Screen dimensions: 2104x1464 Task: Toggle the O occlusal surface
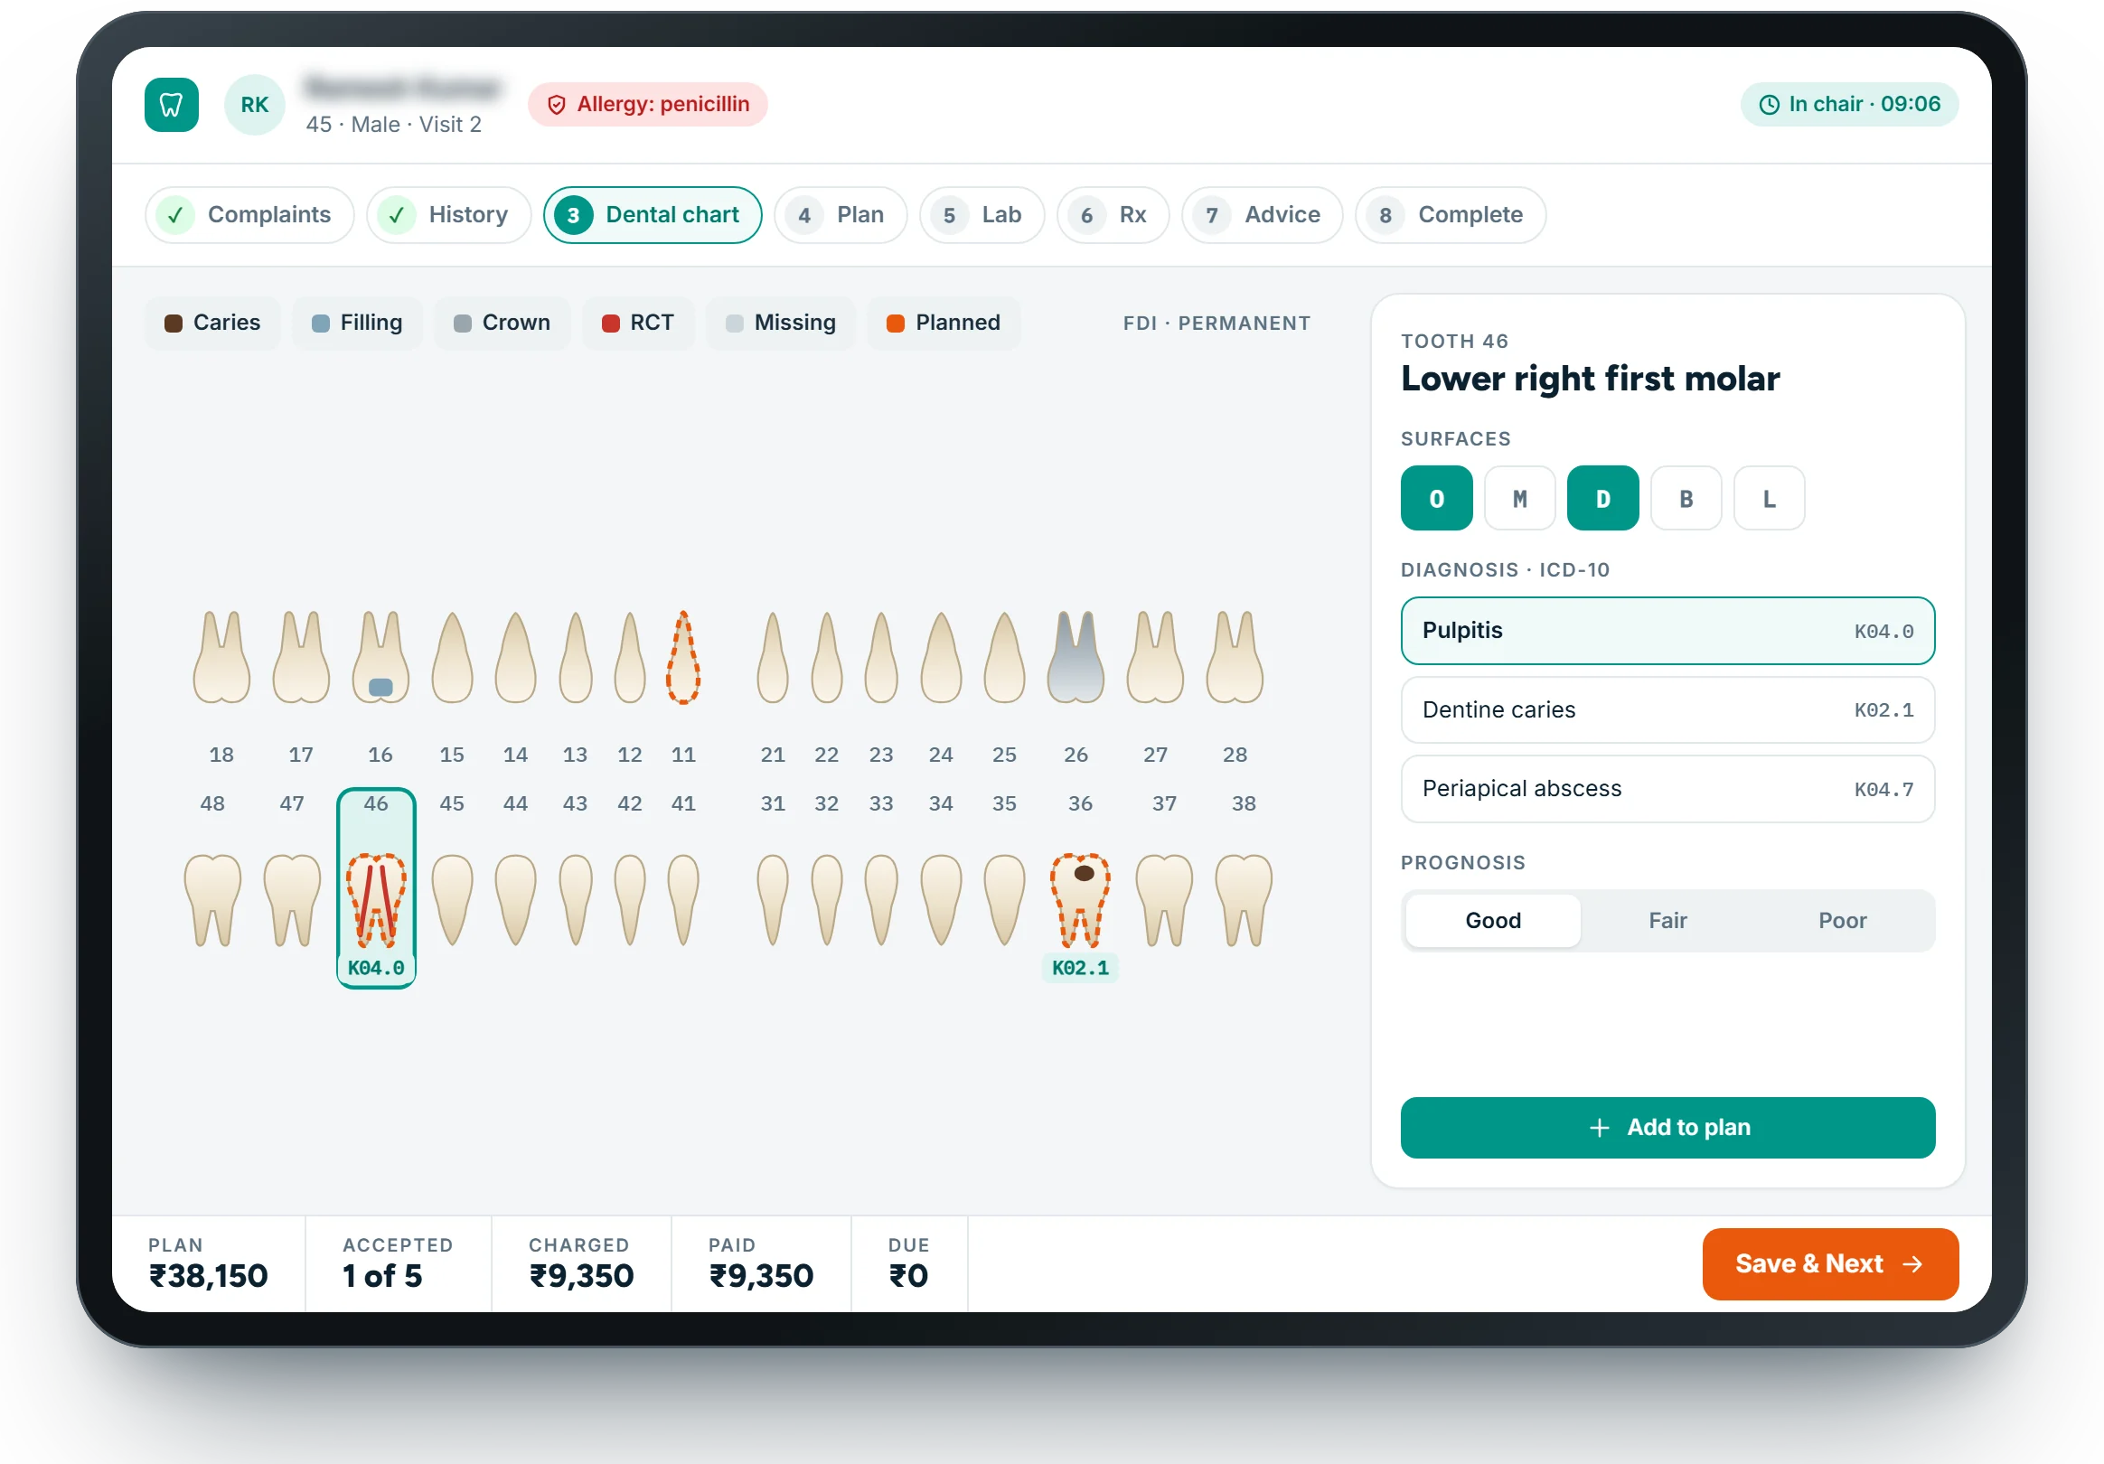point(1437,498)
